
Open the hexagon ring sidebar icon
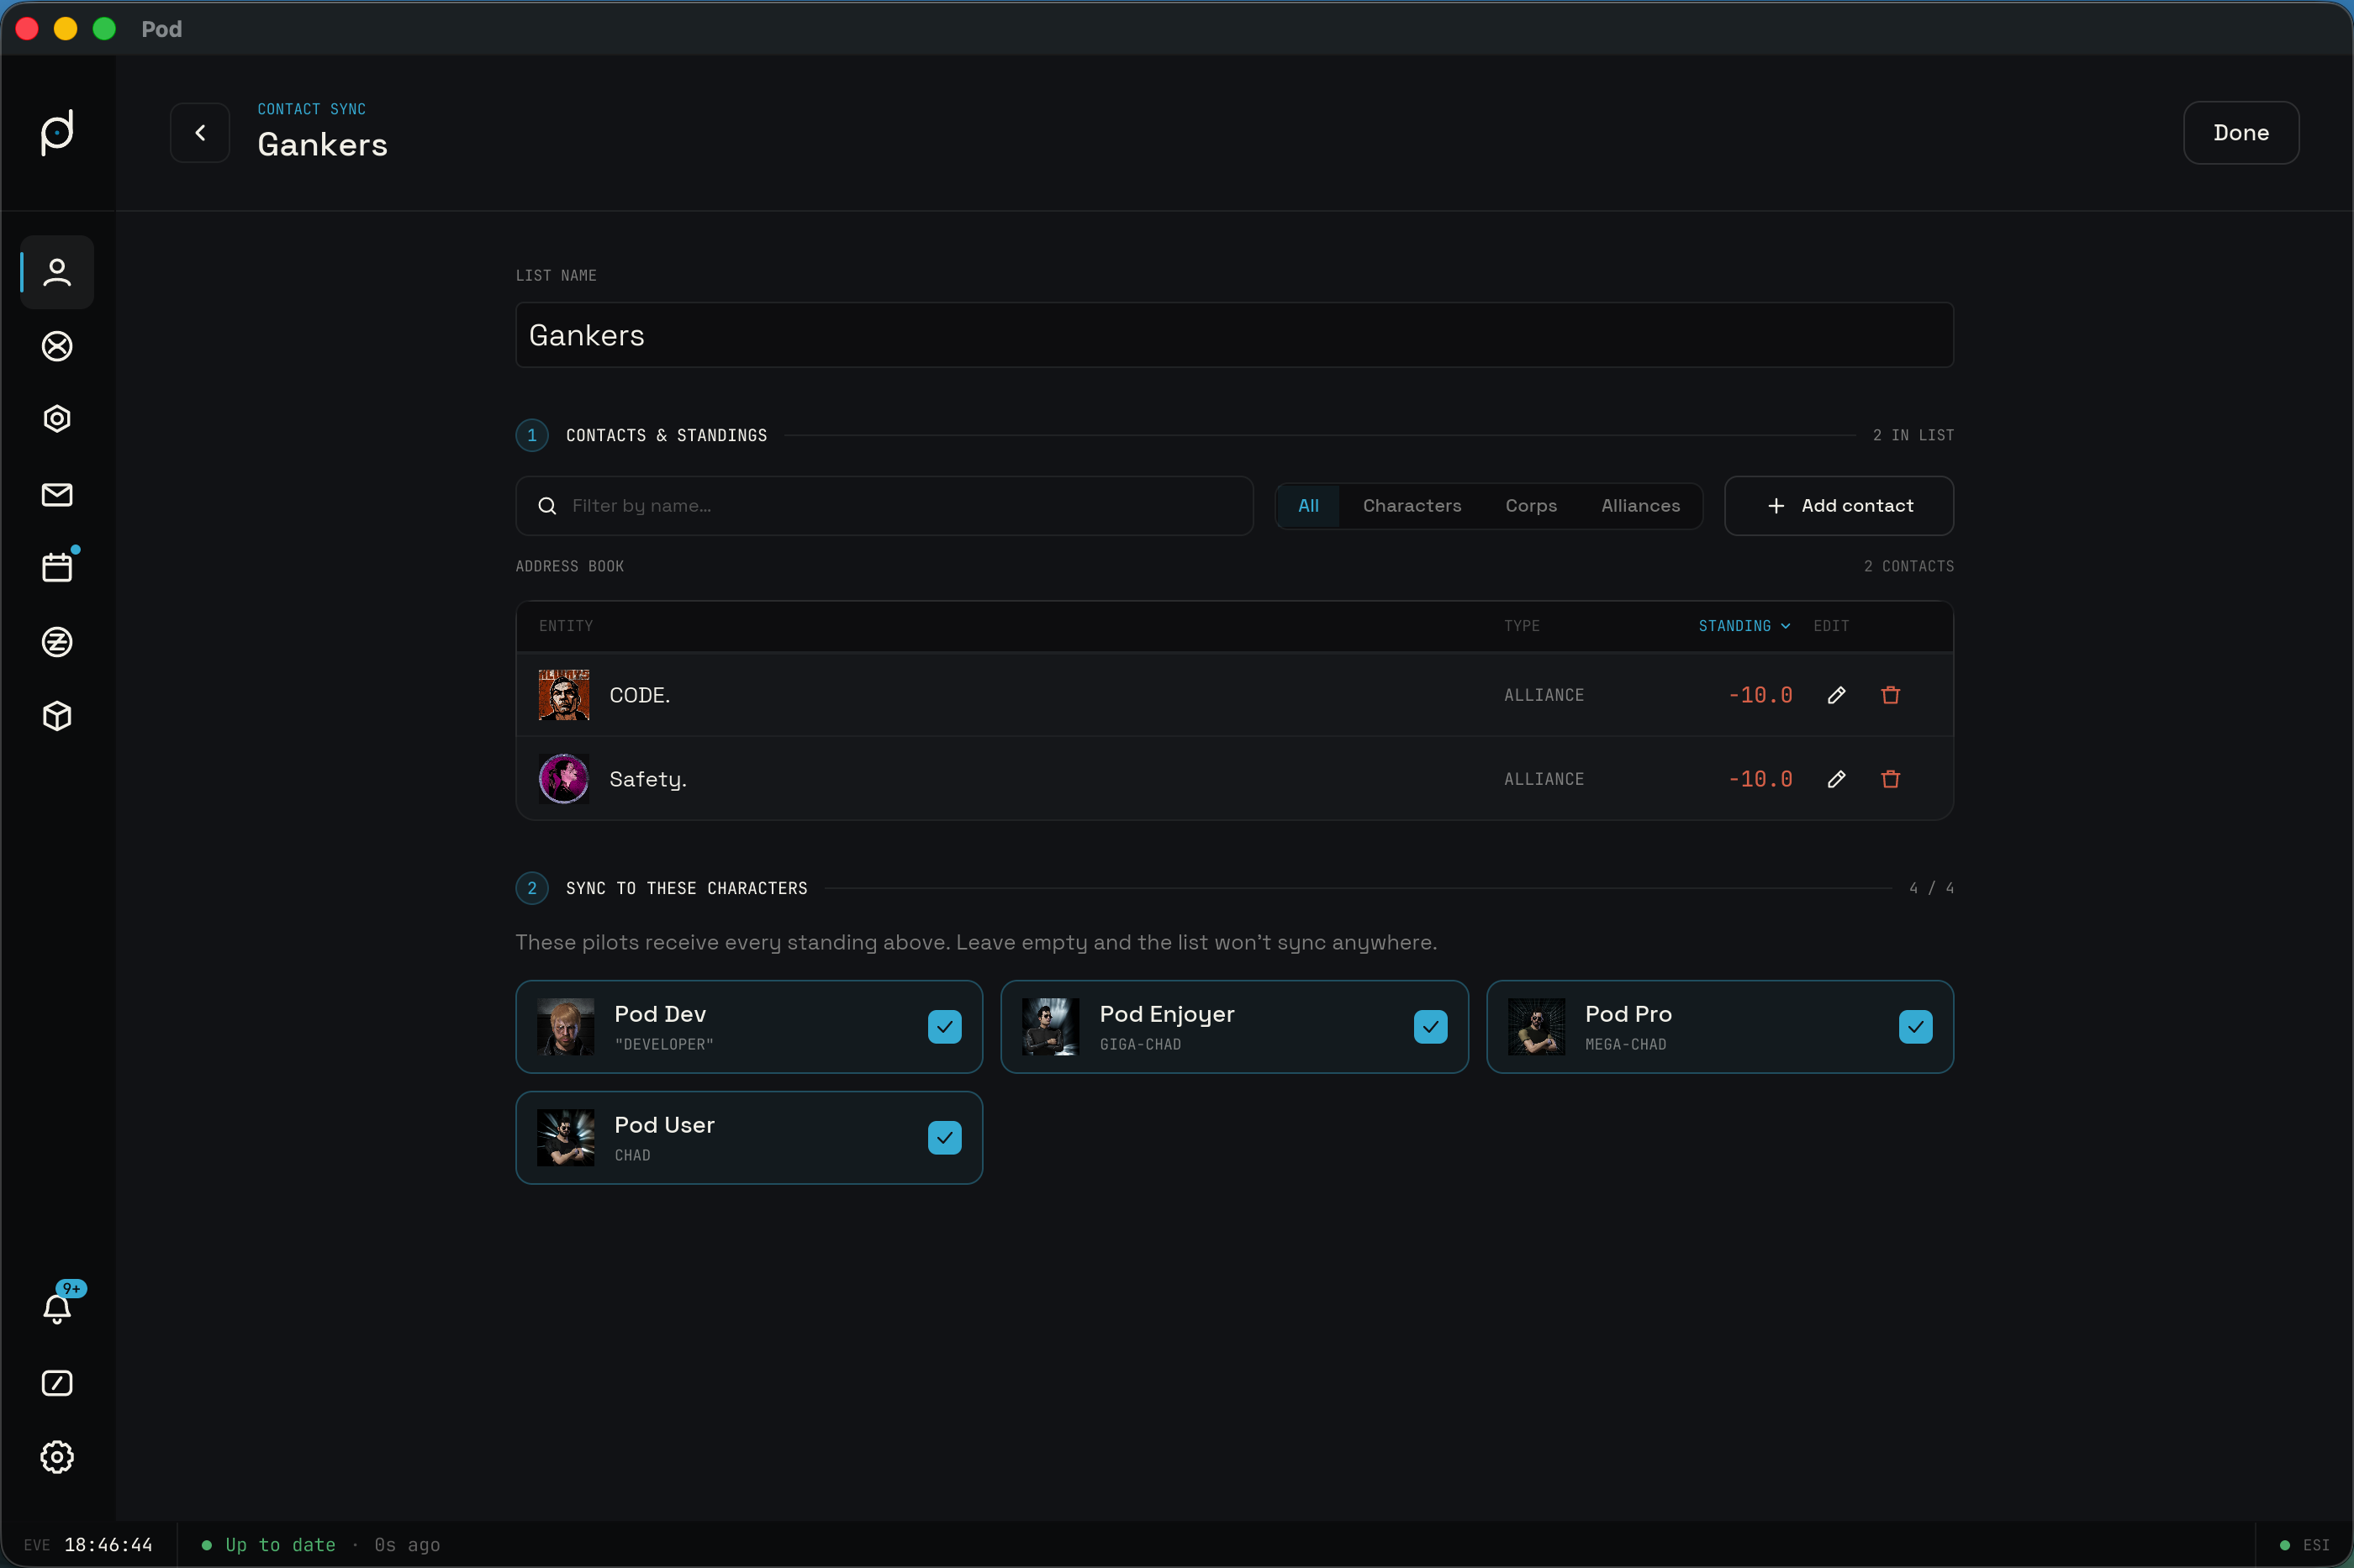(x=57, y=419)
